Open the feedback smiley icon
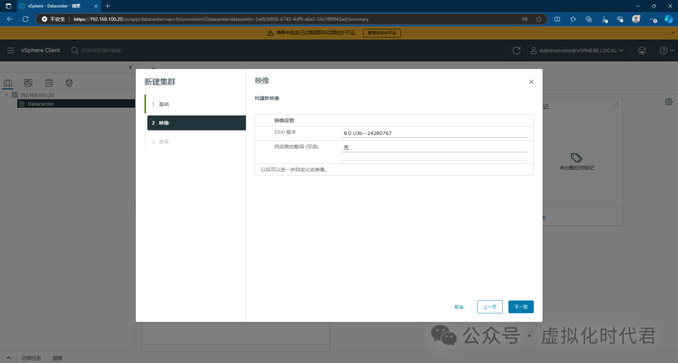The image size is (678, 363). point(642,51)
